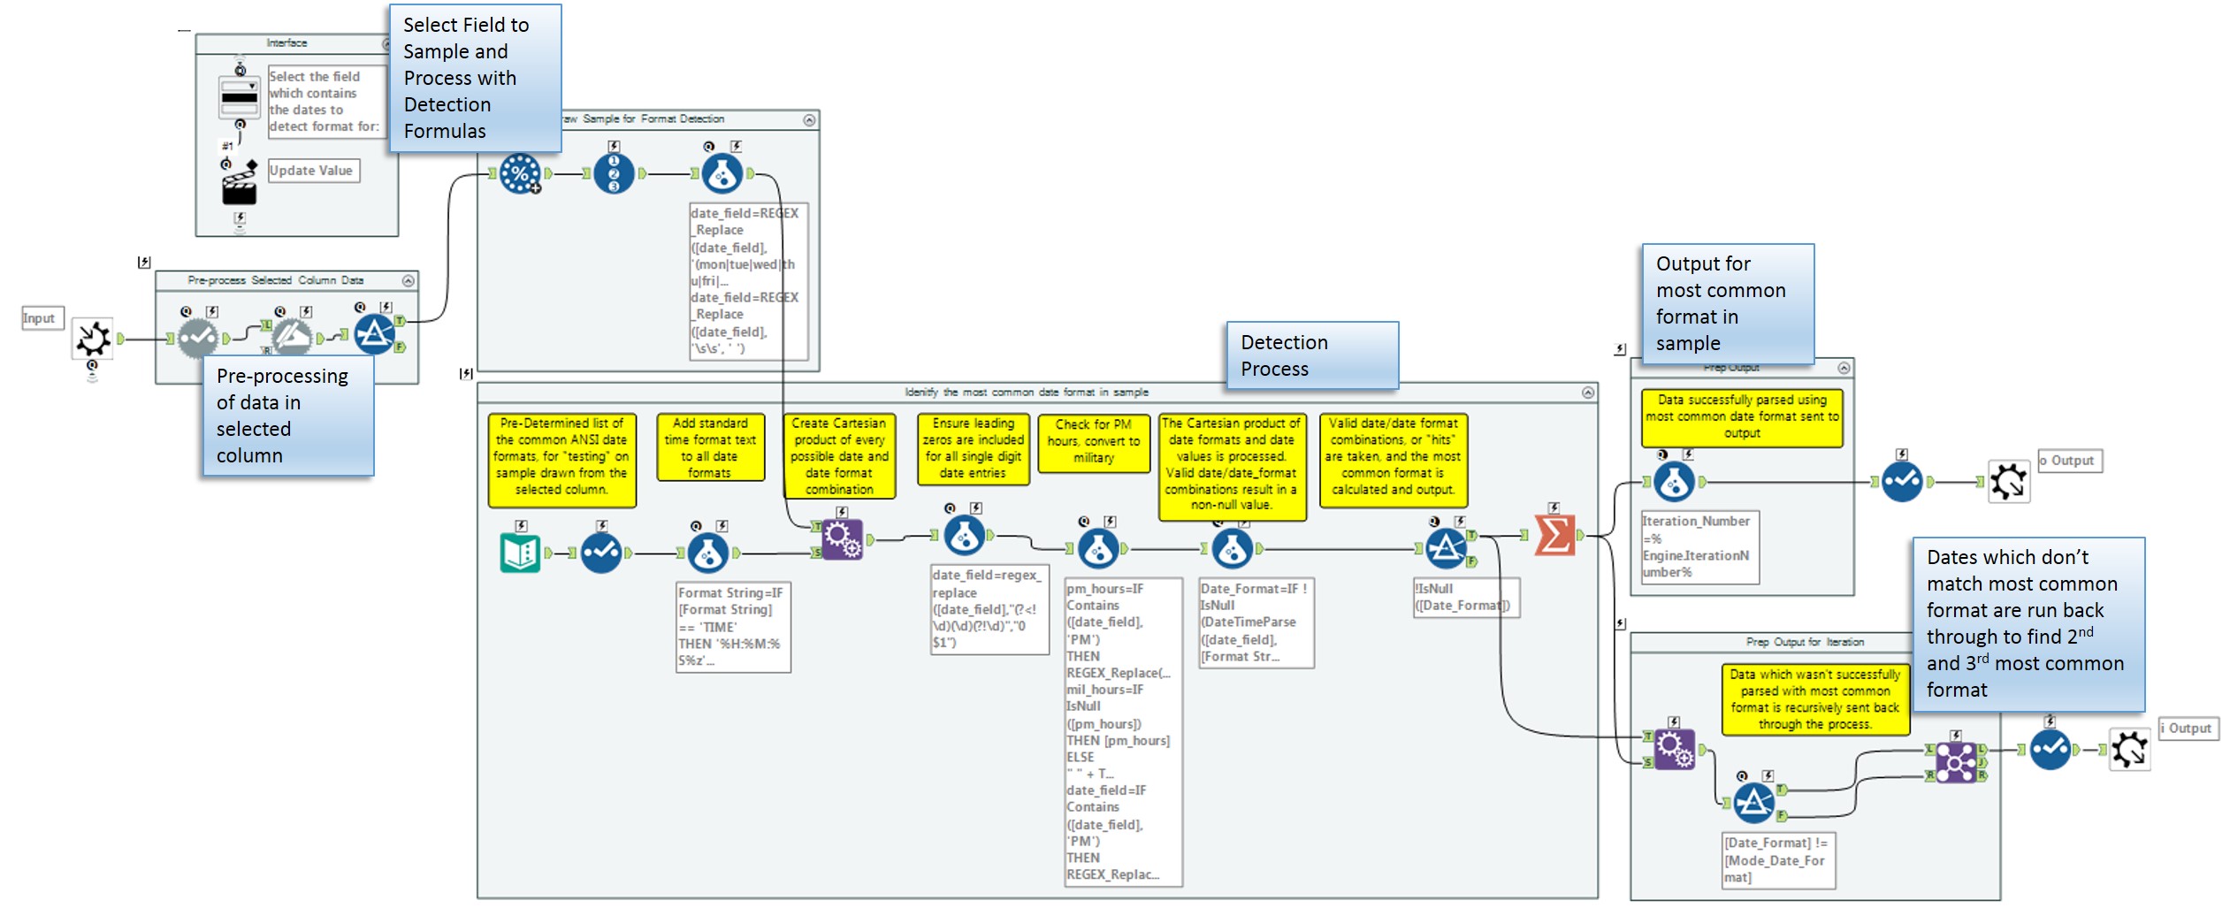Click the Identify the most common date format container title
The image size is (2230, 908).
coord(1027,393)
